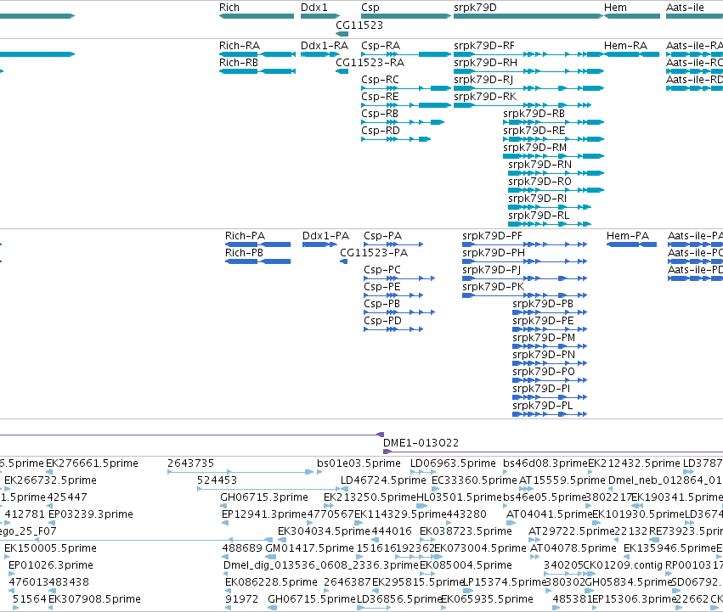Select the srpk79D-RO transcript
The height and width of the screenshot is (612, 723).
tap(539, 182)
